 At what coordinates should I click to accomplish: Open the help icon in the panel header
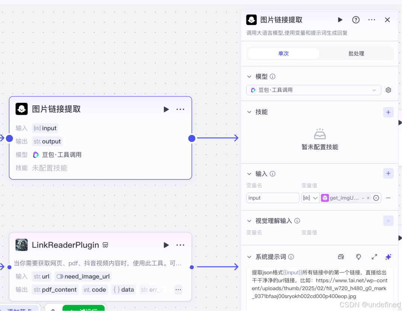[x=356, y=20]
